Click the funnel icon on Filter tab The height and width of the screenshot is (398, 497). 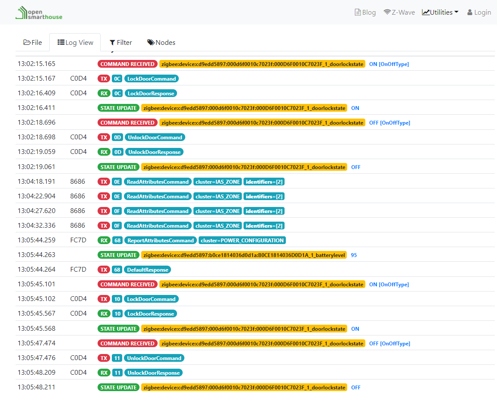112,42
